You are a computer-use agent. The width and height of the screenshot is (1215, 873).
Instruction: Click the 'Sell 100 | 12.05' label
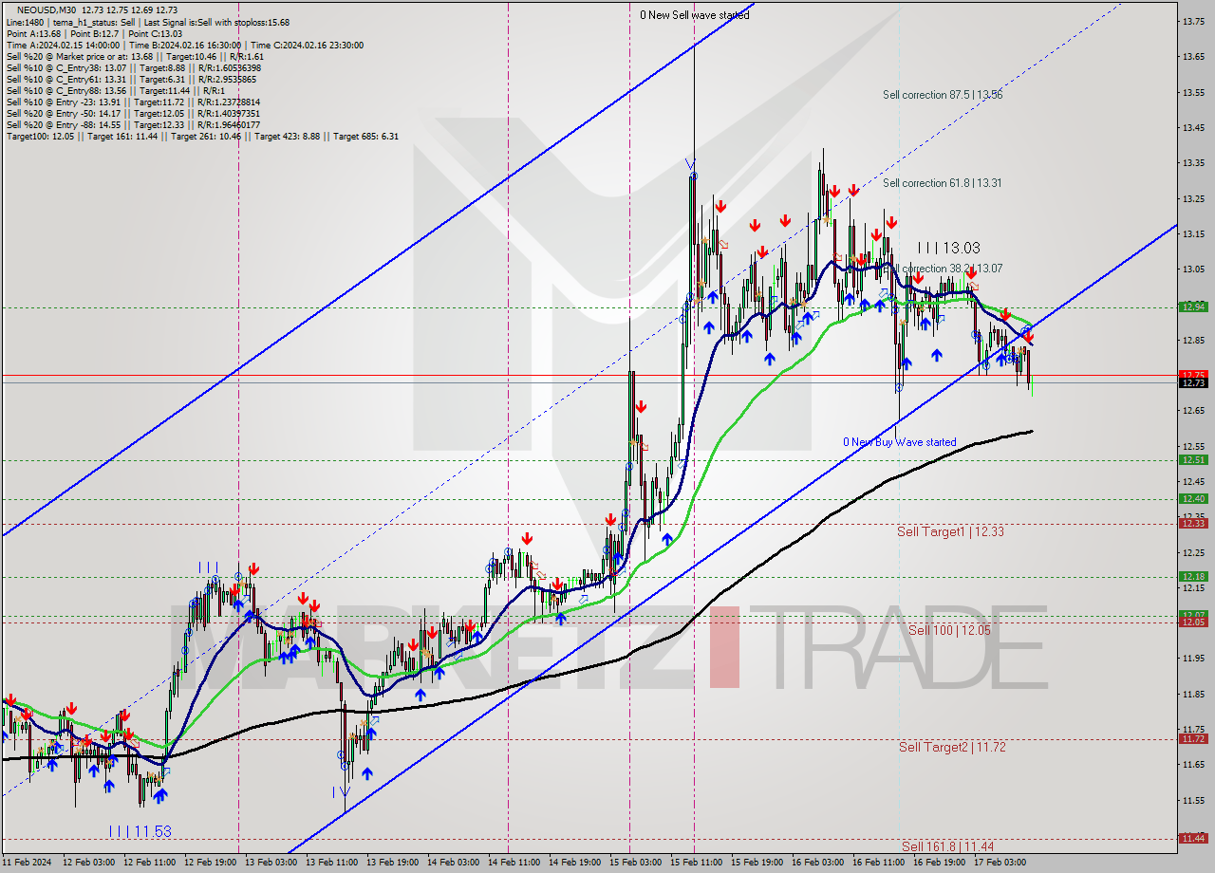949,630
